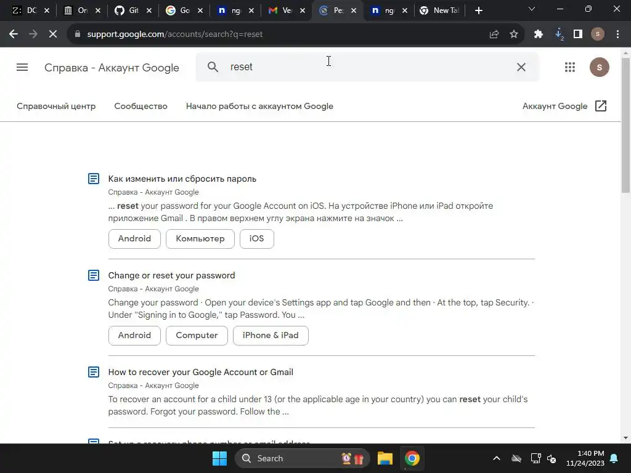This screenshot has width=631, height=473.
Task: View site information via the lock icon
Action: pyautogui.click(x=78, y=34)
